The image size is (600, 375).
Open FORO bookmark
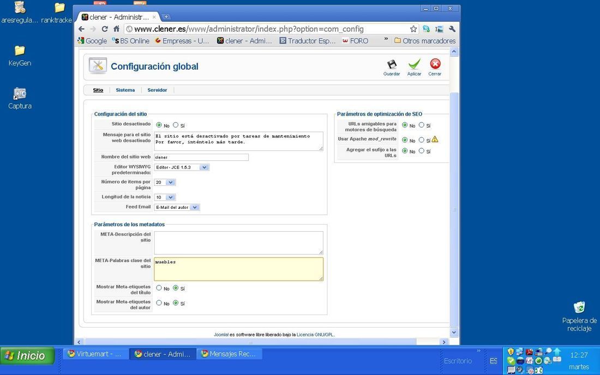(x=355, y=40)
